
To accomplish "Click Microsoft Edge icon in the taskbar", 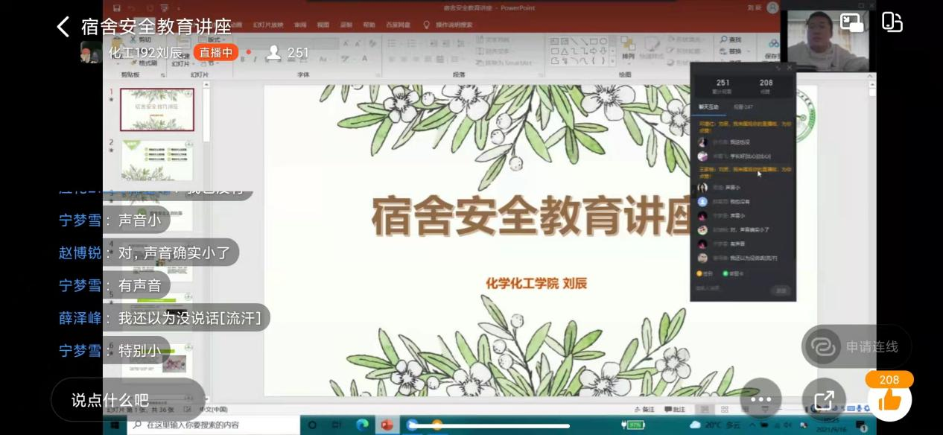I will [x=362, y=425].
